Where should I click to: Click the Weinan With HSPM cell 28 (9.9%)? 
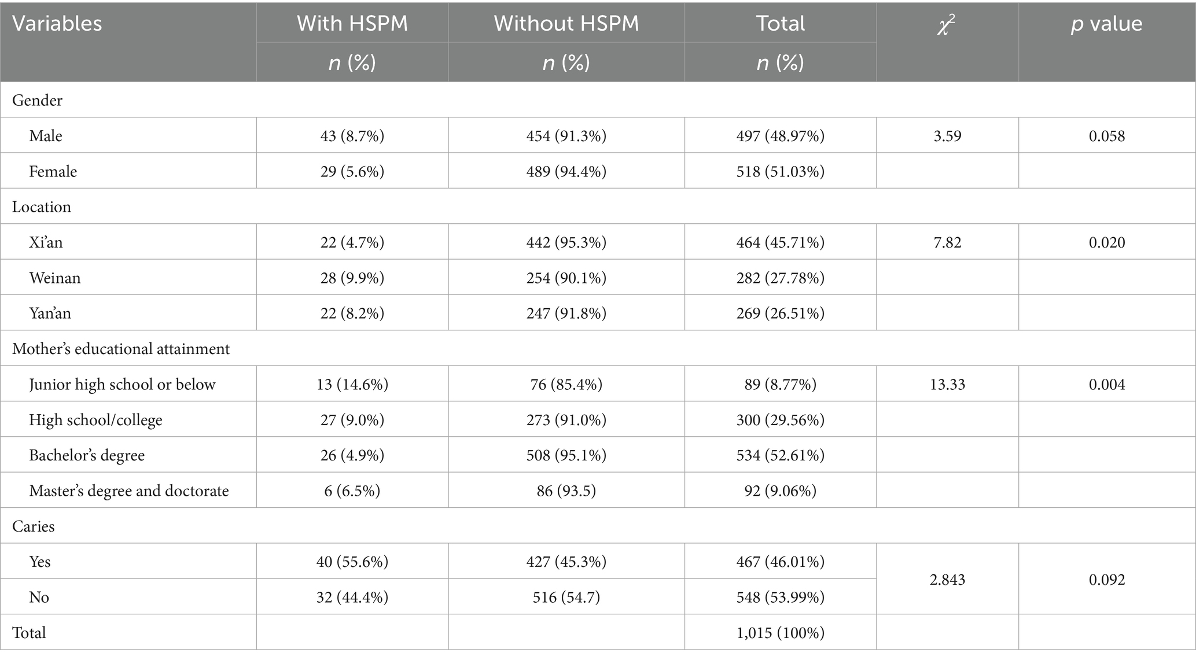pos(352,278)
